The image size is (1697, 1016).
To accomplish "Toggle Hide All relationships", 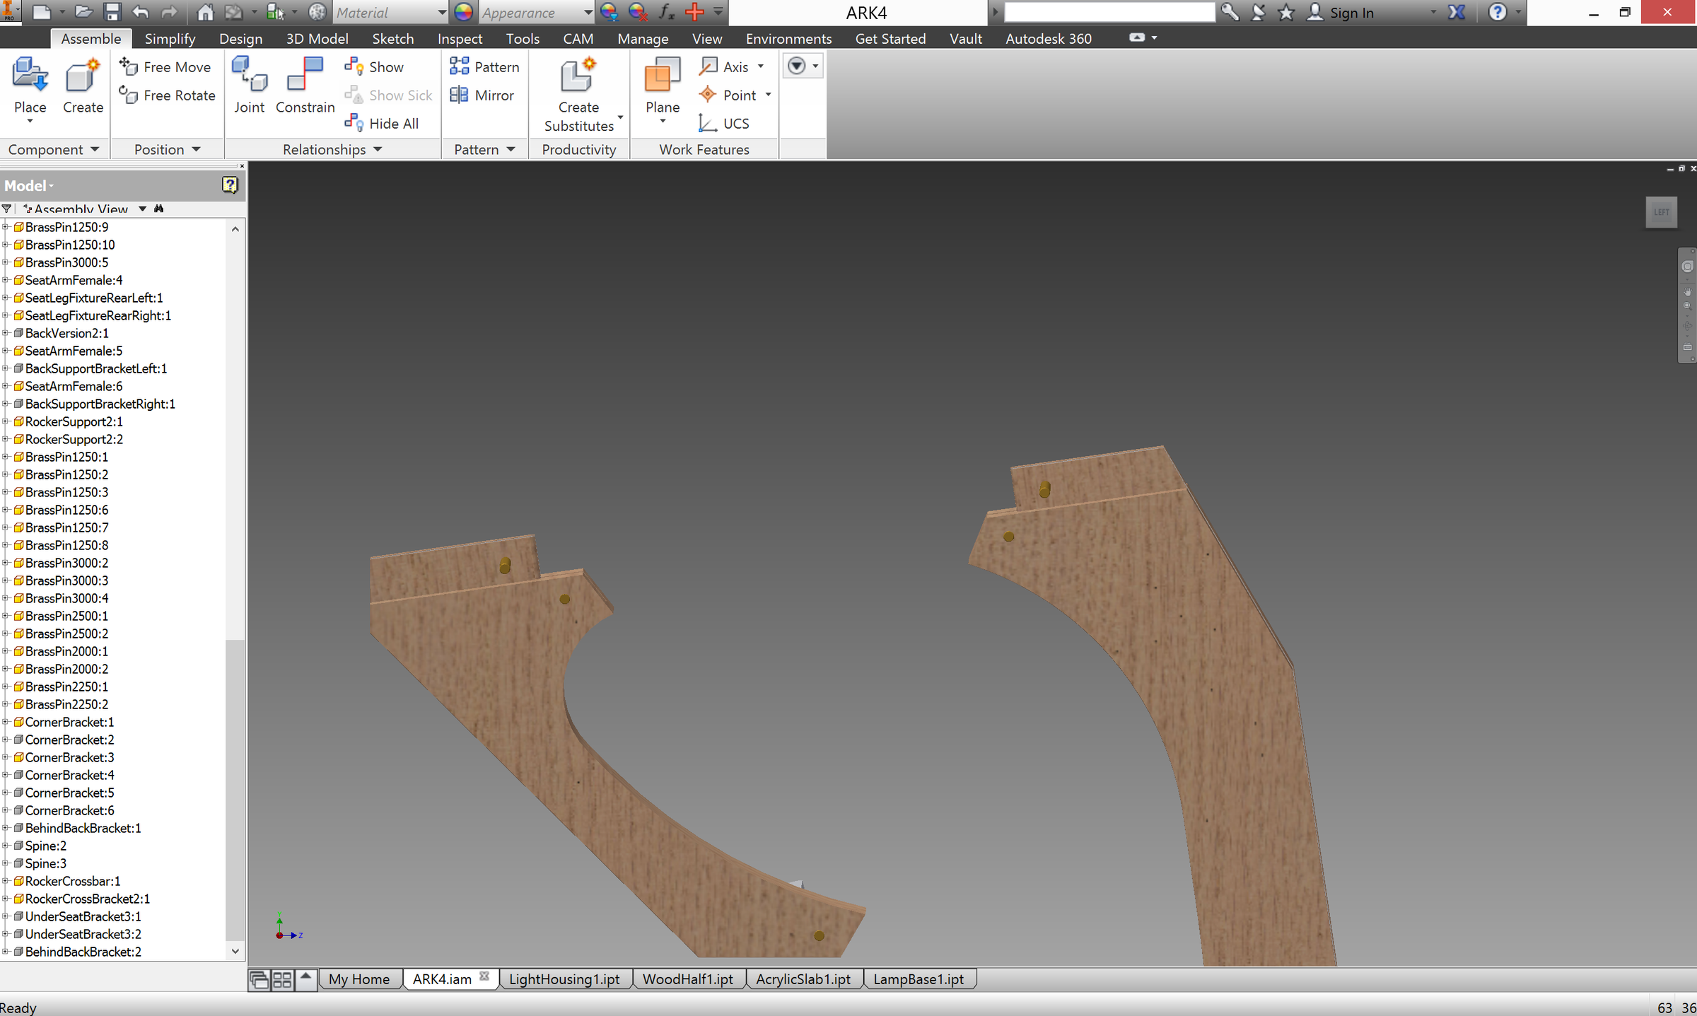I will point(354,124).
